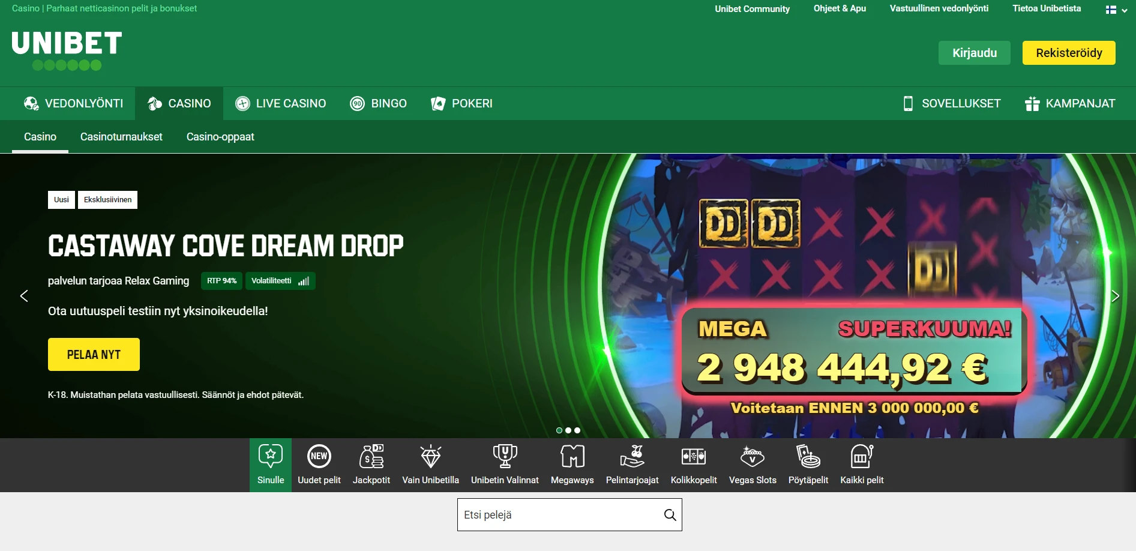Image resolution: width=1136 pixels, height=551 pixels.
Task: Open Uudet pelit NEW badge icon
Action: 319,456
